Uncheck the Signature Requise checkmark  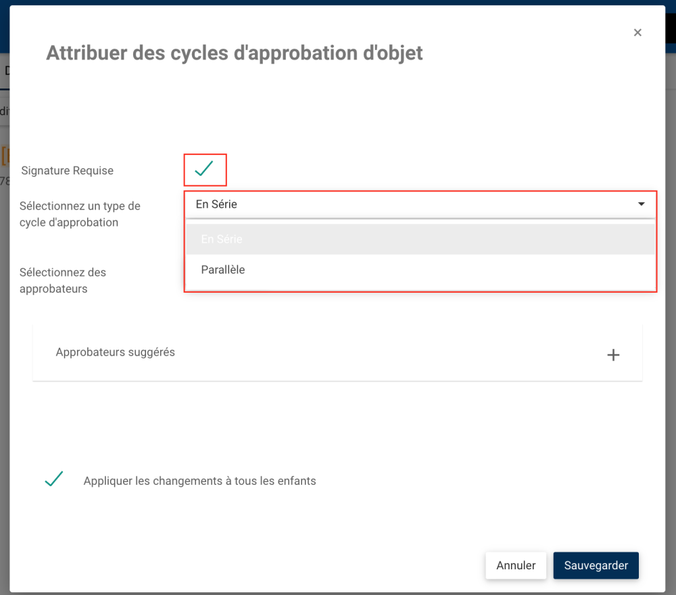coord(204,169)
